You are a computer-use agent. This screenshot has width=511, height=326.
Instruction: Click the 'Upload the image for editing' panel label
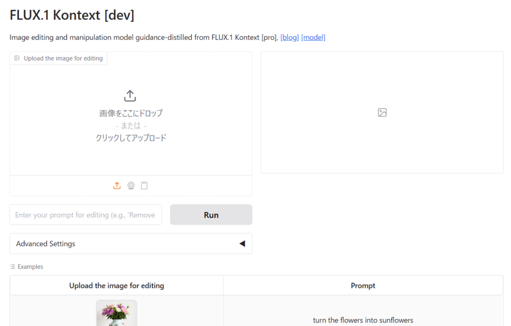63,58
